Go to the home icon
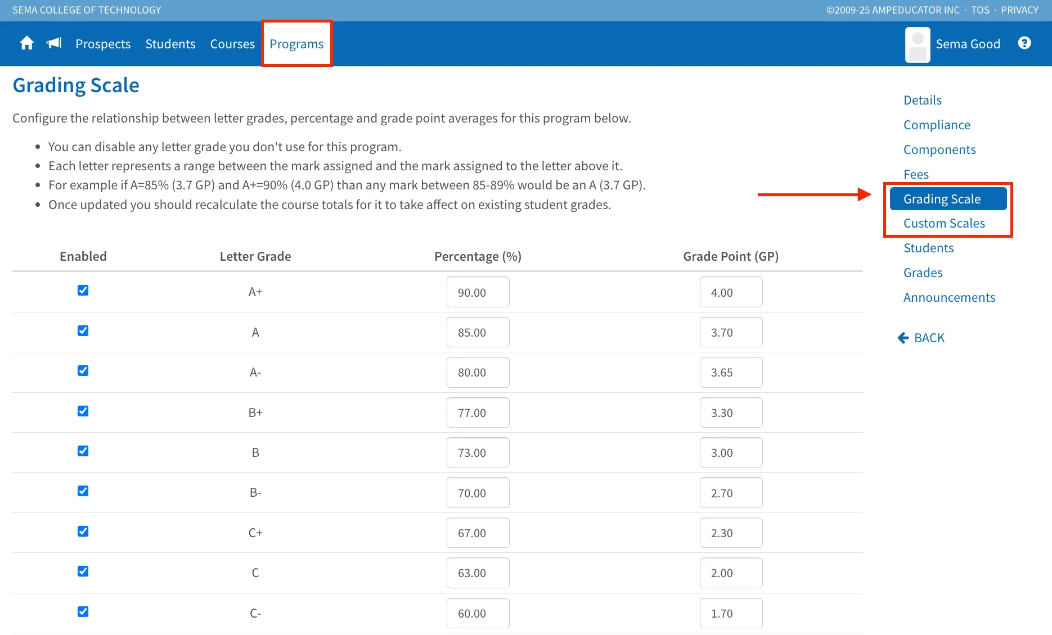 tap(26, 43)
